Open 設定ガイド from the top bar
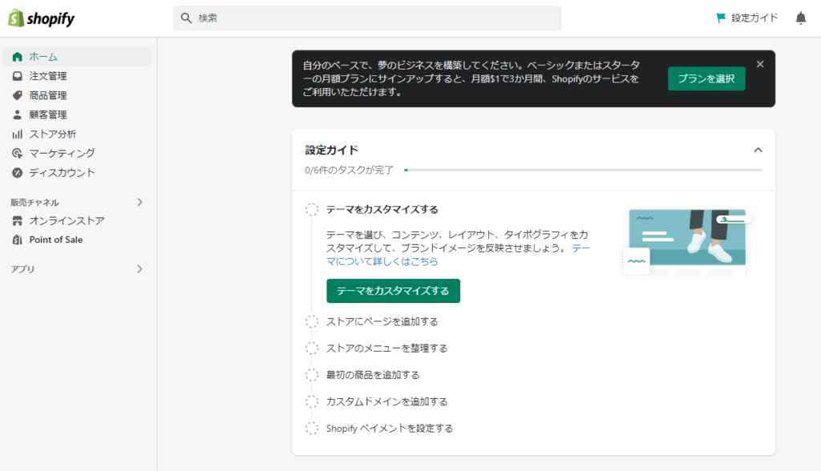The height and width of the screenshot is (471, 821). tap(746, 18)
